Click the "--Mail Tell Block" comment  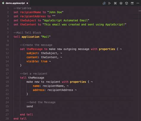(x=27, y=33)
